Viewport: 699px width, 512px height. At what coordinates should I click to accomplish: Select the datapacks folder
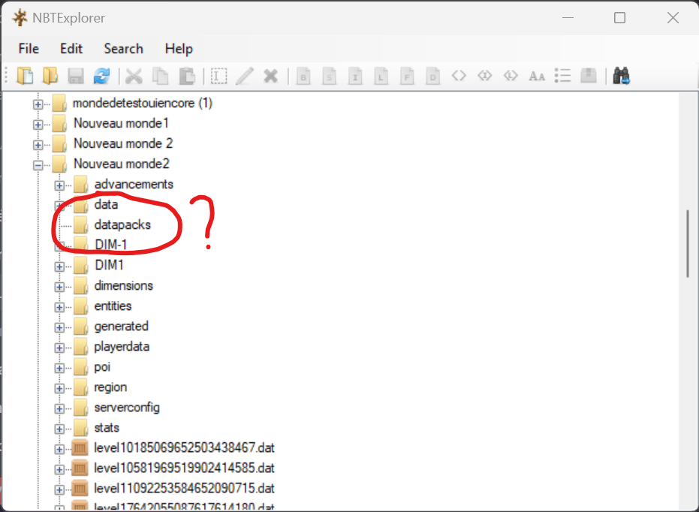click(x=122, y=224)
